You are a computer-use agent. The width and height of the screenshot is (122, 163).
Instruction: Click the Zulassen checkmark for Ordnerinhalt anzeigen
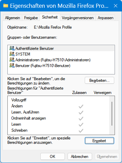pyautogui.click(x=81, y=119)
